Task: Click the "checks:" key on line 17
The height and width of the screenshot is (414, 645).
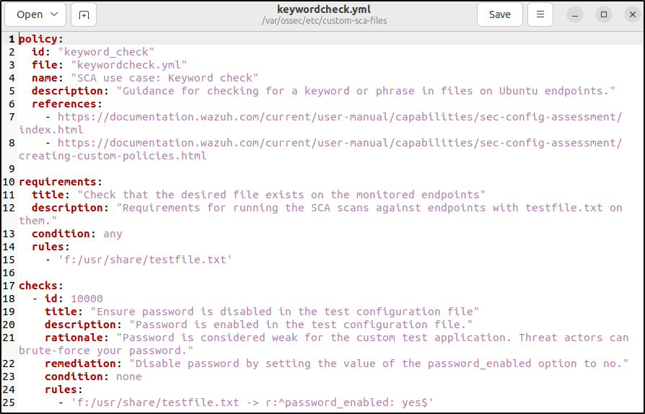Action: [40, 286]
